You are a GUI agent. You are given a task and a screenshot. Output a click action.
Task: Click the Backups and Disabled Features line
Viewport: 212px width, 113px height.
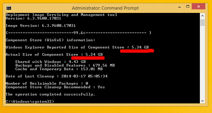(65, 65)
